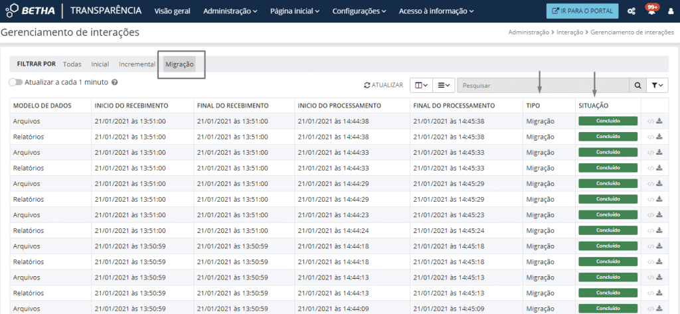Click the Pesquisar search field

click(x=543, y=85)
